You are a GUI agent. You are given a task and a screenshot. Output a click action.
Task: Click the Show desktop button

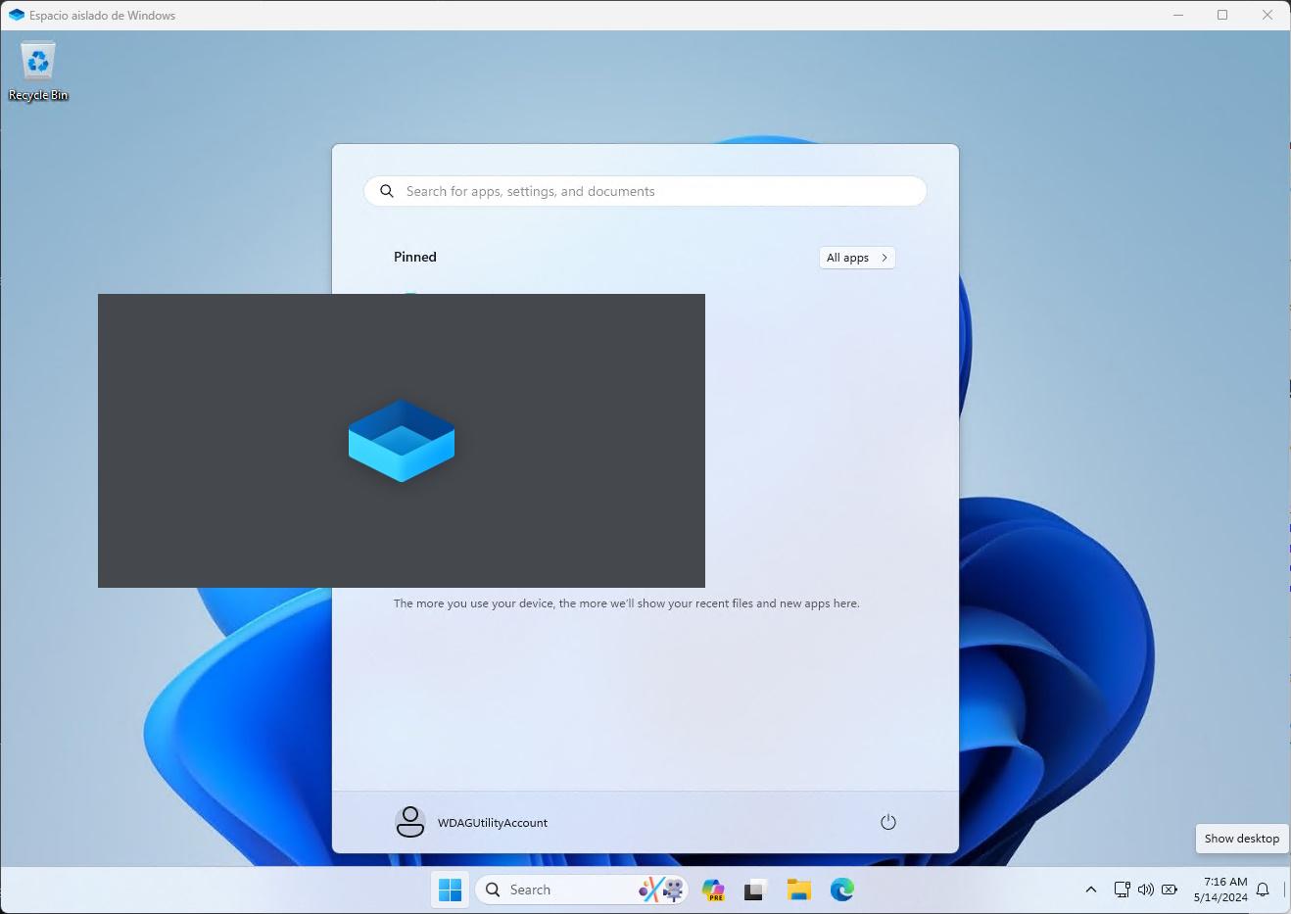click(x=1241, y=839)
